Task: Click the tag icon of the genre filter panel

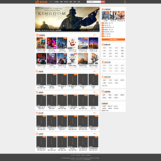Action: 102,44
